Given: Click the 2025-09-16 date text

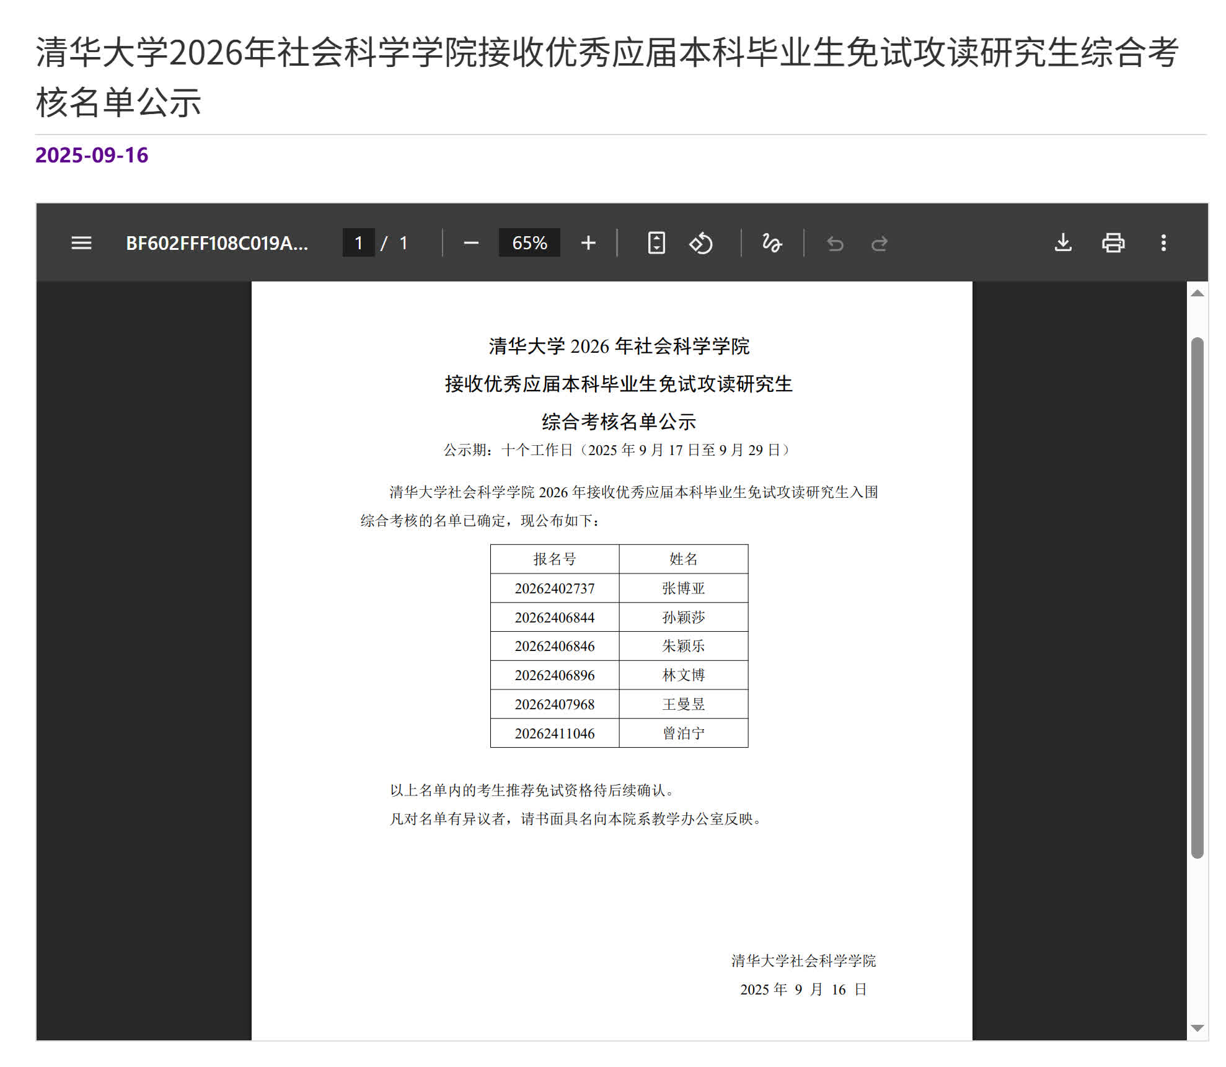Looking at the screenshot, I should click(92, 155).
